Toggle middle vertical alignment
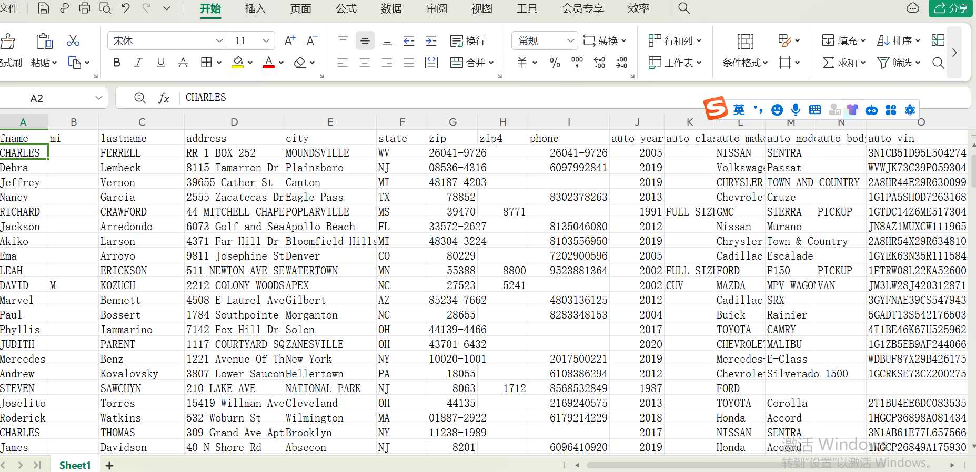Screen dimensions: 976x472 365,40
